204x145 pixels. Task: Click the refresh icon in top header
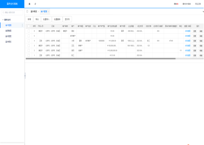coord(35,4)
